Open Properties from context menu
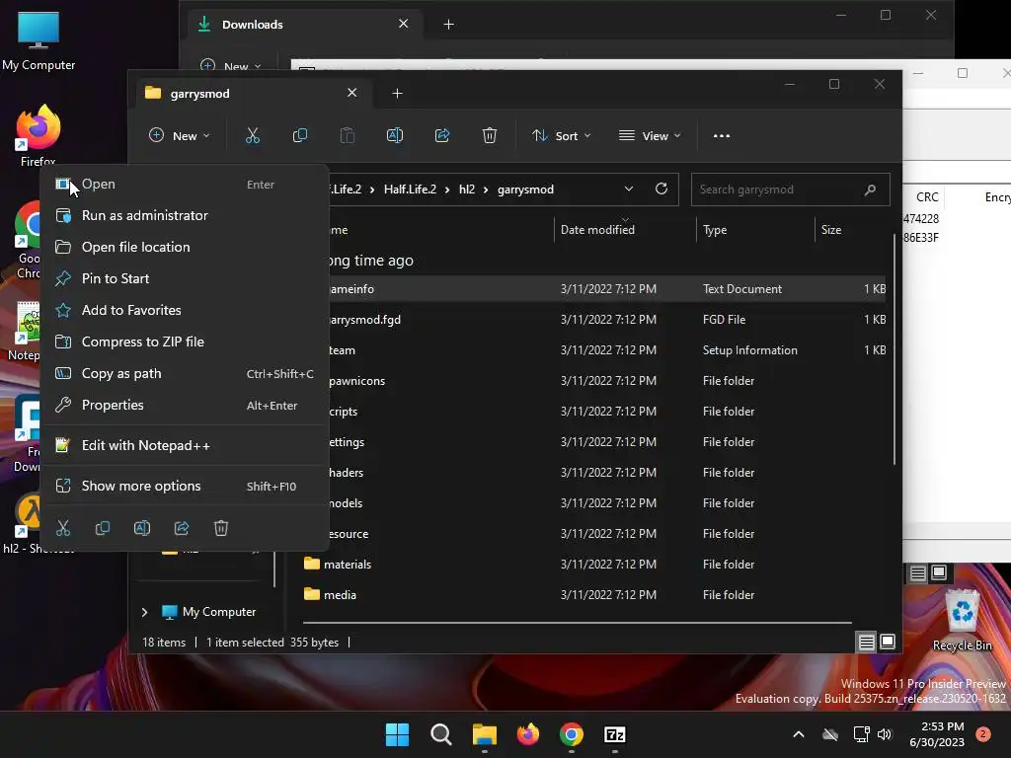Viewport: 1011px width, 758px height. coord(184,405)
